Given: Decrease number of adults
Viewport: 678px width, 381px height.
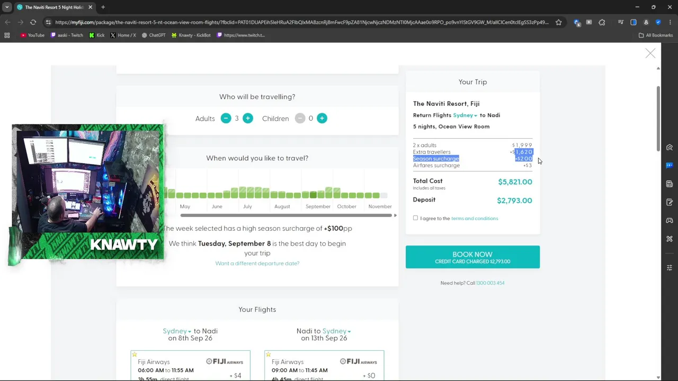Looking at the screenshot, I should pyautogui.click(x=226, y=118).
